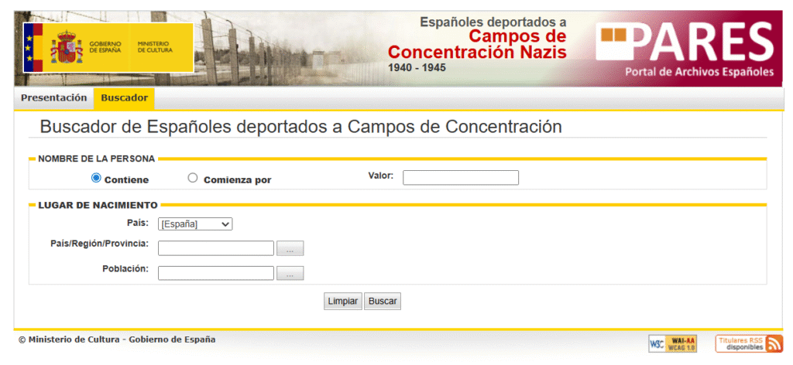Image resolution: width=793 pixels, height=365 pixels.
Task: Click the Ministerio de Cultura logo text
Action: 155,47
